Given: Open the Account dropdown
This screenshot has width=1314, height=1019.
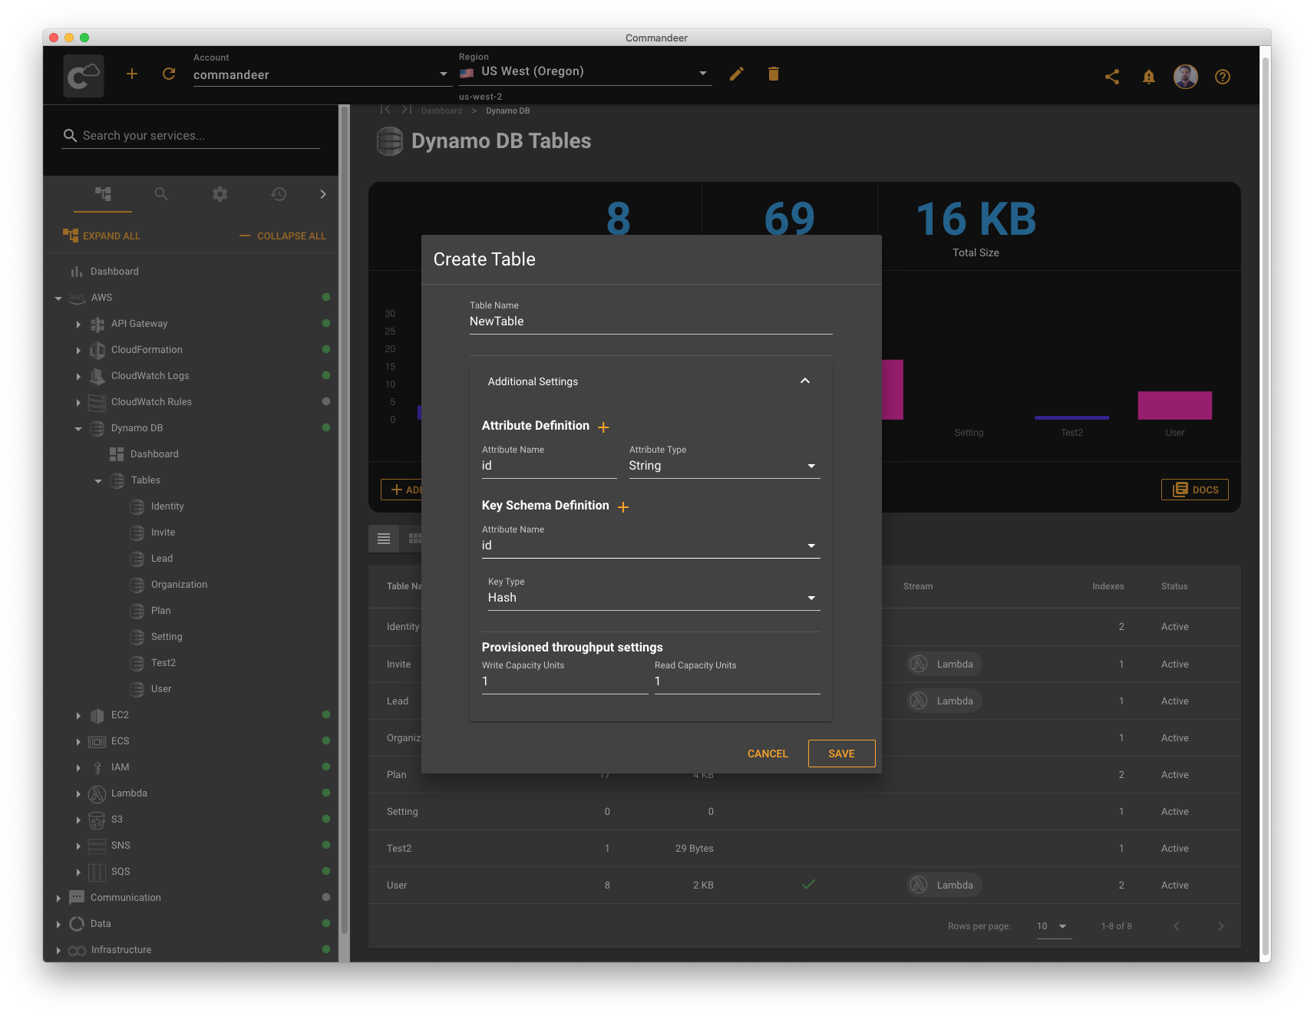Looking at the screenshot, I should pyautogui.click(x=321, y=74).
